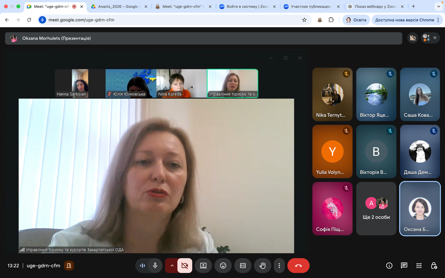Turn the camera back on

click(185, 266)
